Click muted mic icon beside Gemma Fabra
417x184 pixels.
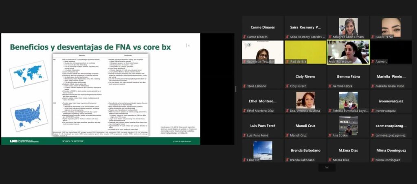tap(329, 86)
